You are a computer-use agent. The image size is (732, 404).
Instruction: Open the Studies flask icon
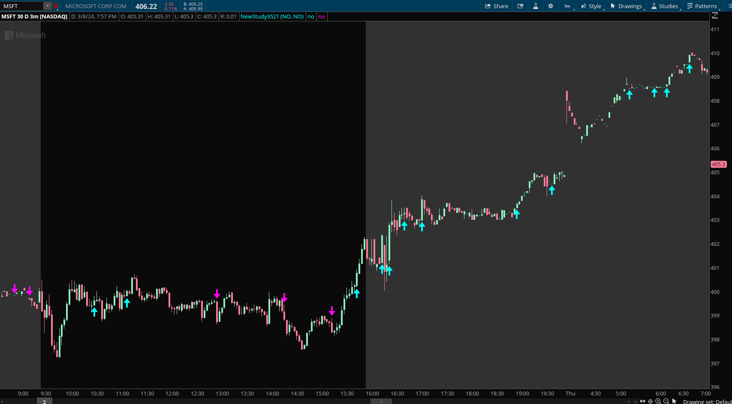tap(535, 6)
